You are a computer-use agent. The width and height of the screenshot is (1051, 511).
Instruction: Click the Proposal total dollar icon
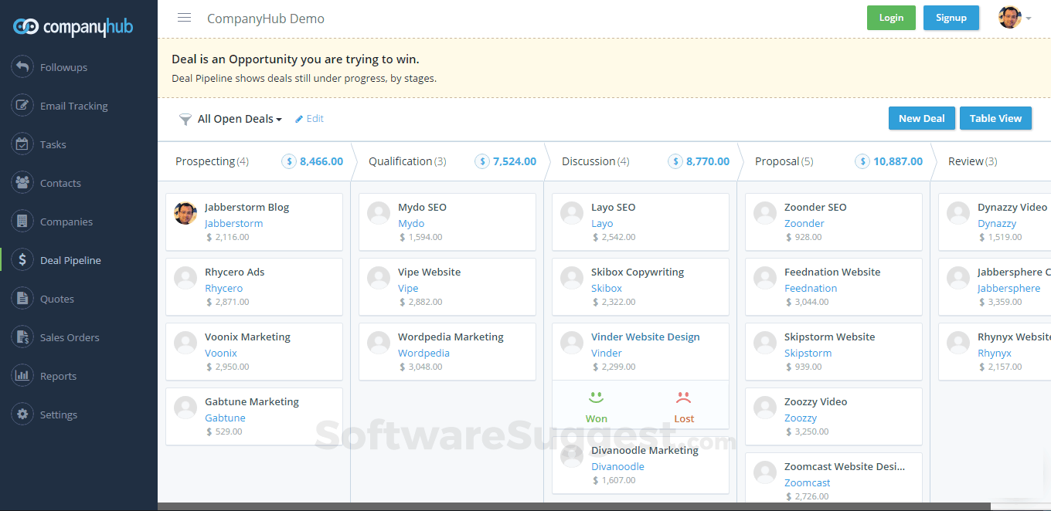point(862,161)
